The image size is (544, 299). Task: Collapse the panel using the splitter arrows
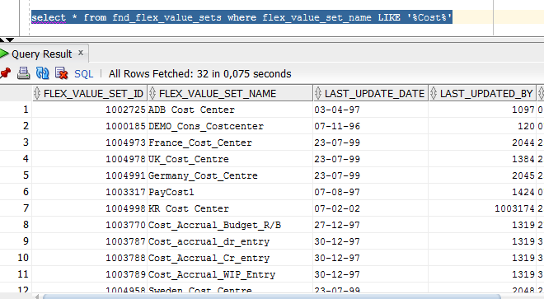tap(7, 40)
